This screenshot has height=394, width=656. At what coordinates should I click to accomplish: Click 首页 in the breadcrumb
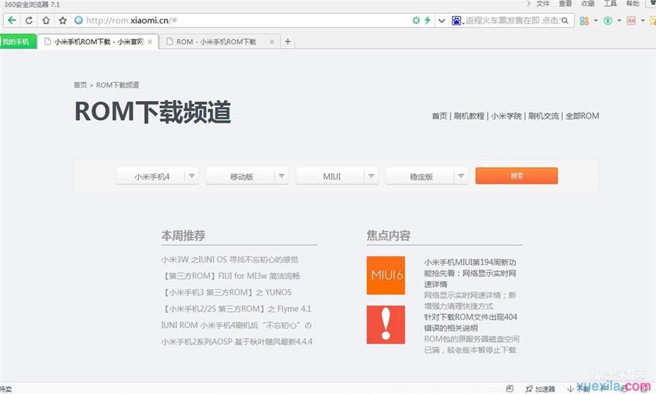[80, 85]
